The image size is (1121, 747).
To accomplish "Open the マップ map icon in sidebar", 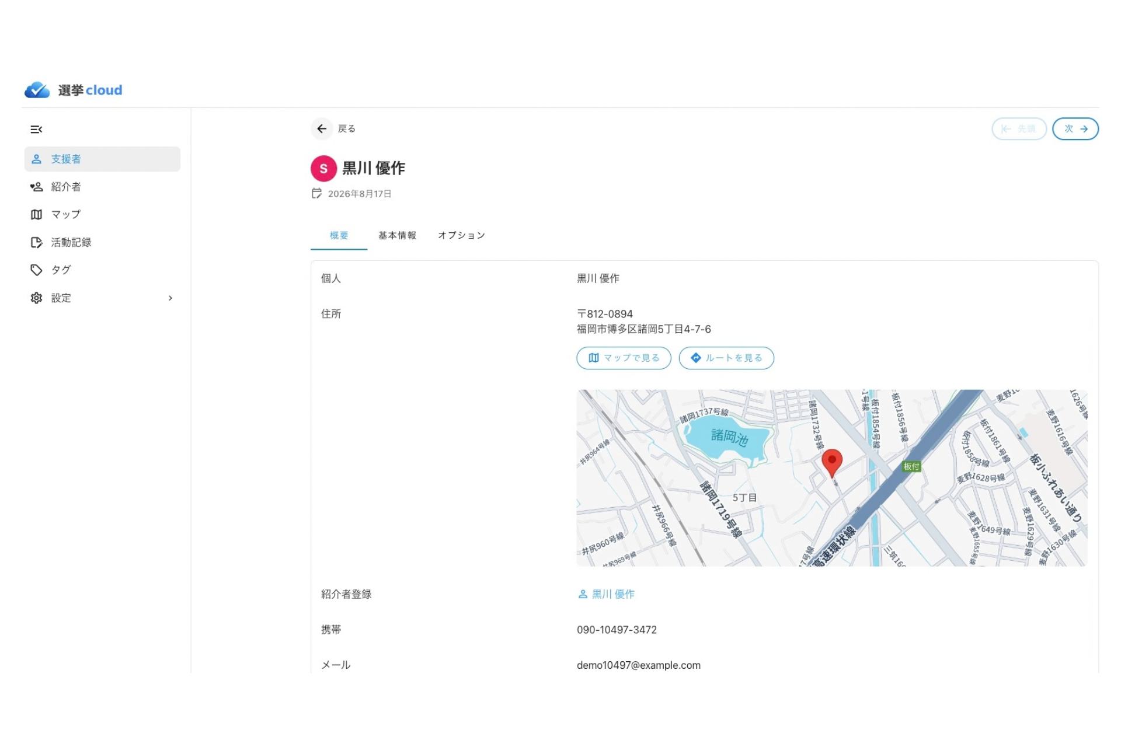I will 36,215.
